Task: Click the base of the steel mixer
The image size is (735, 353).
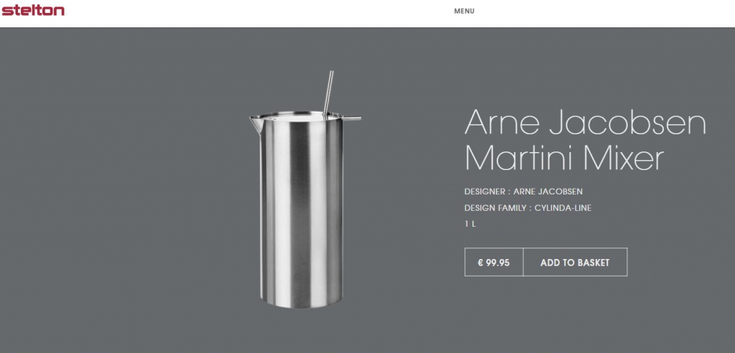Action: point(301,301)
